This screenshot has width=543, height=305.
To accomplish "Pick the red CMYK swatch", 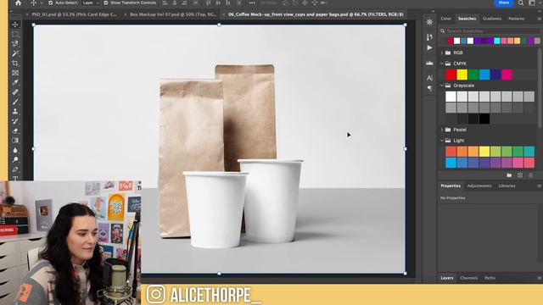I will [x=451, y=75].
